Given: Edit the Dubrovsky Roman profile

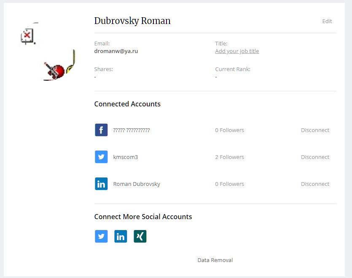Looking at the screenshot, I should click(x=327, y=21).
